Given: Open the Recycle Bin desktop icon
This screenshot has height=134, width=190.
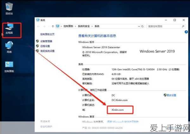Looking at the screenshot, I should coord(9,9).
